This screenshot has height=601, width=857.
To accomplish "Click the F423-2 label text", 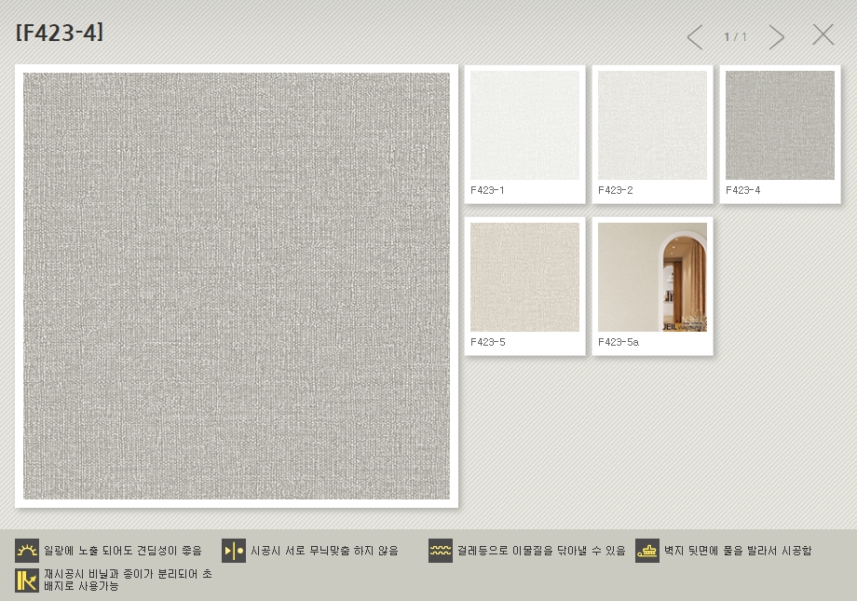I will (x=616, y=190).
